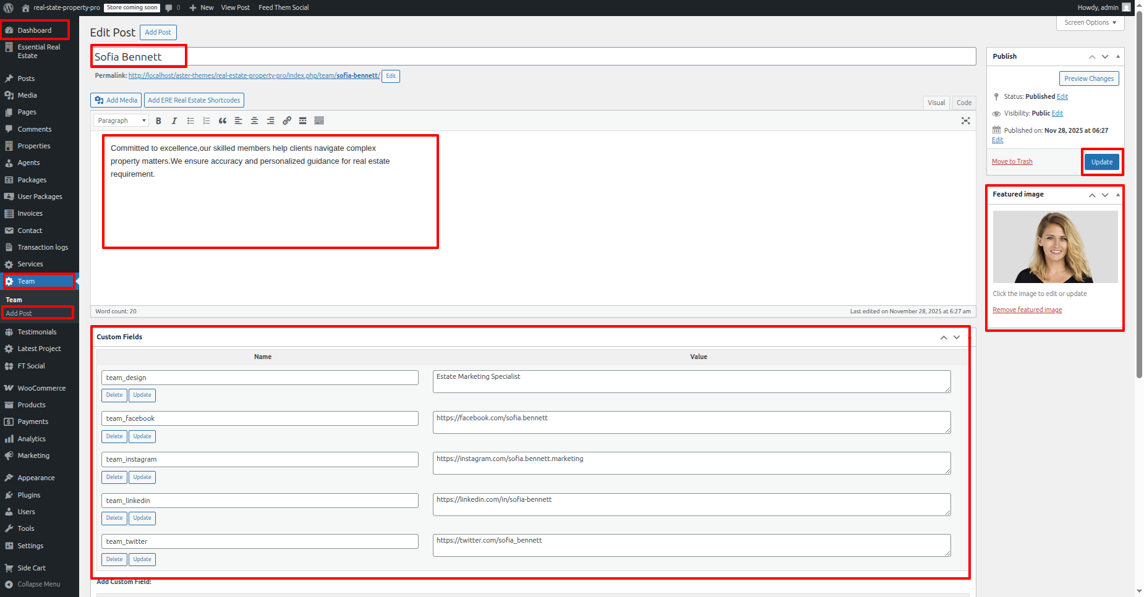Image resolution: width=1144 pixels, height=597 pixels.
Task: Toggle bold formatting in editor toolbar
Action: tap(158, 121)
